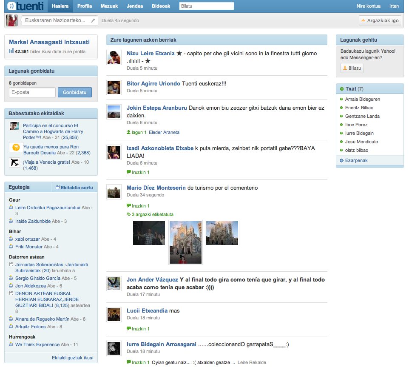The image size is (409, 367).
Task: Switch to the Bideoak tab
Action: 161,6
